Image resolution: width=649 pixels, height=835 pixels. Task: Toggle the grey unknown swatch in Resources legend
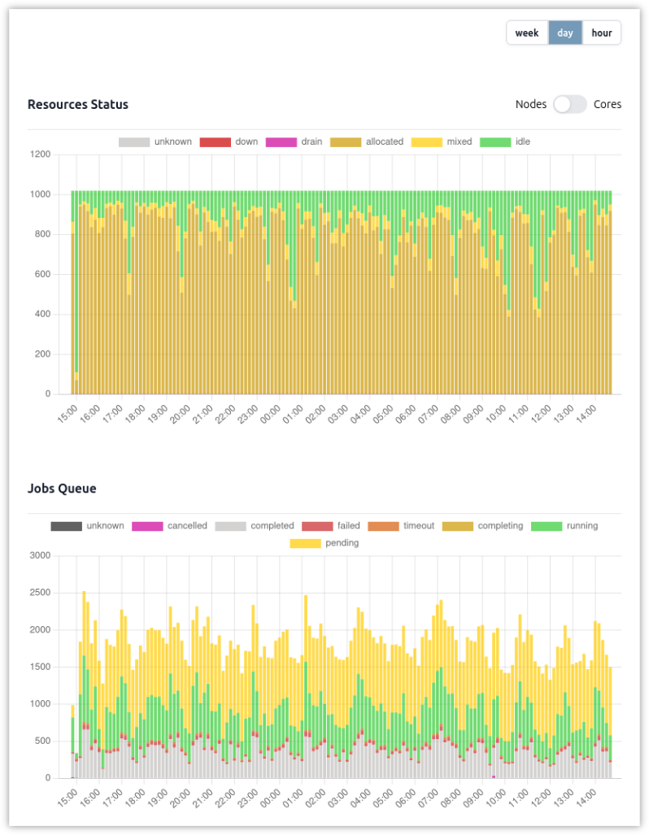(x=133, y=142)
